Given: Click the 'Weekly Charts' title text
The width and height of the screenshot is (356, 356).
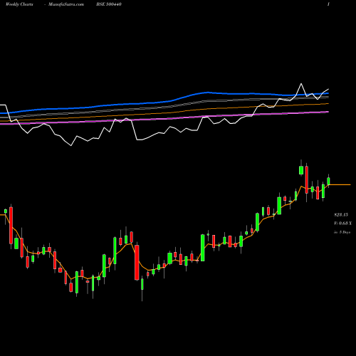Looking at the screenshot, I should [x=19, y=4].
